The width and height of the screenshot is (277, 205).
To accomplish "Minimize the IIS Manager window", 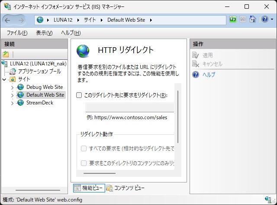I will (227, 7).
